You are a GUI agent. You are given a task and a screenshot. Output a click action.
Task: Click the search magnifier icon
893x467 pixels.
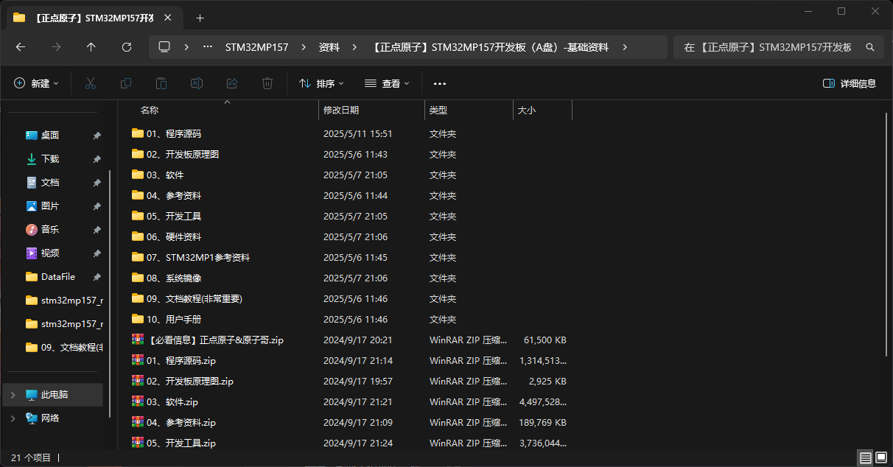tap(870, 47)
